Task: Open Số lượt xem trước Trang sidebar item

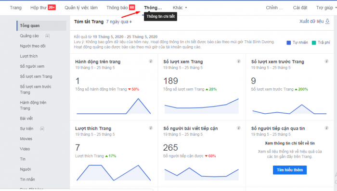Action: point(36,90)
